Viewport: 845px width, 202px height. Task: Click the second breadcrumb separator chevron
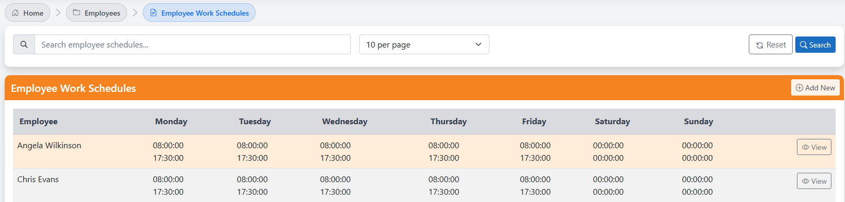point(135,13)
